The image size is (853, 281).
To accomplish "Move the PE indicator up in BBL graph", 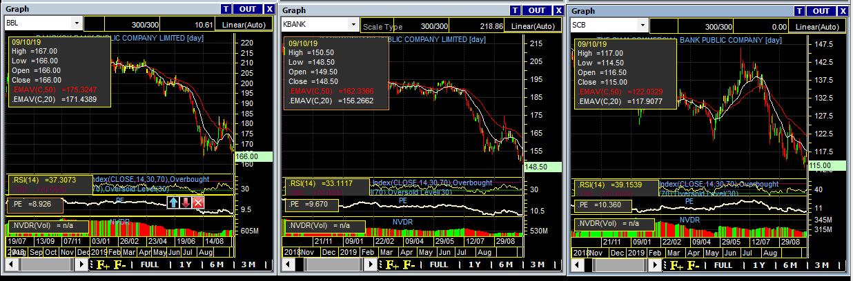I will [x=173, y=202].
